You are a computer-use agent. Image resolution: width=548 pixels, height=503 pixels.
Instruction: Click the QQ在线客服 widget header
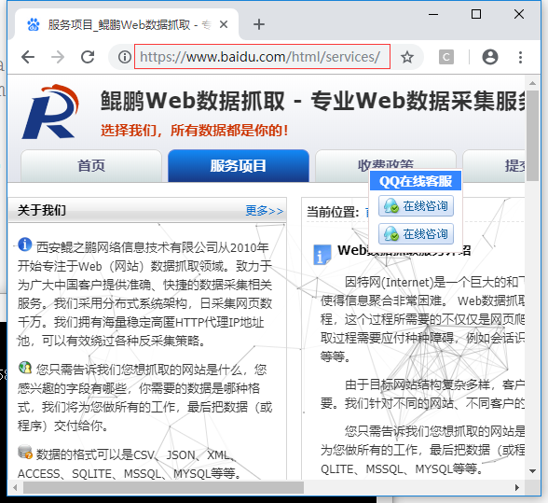coord(416,181)
